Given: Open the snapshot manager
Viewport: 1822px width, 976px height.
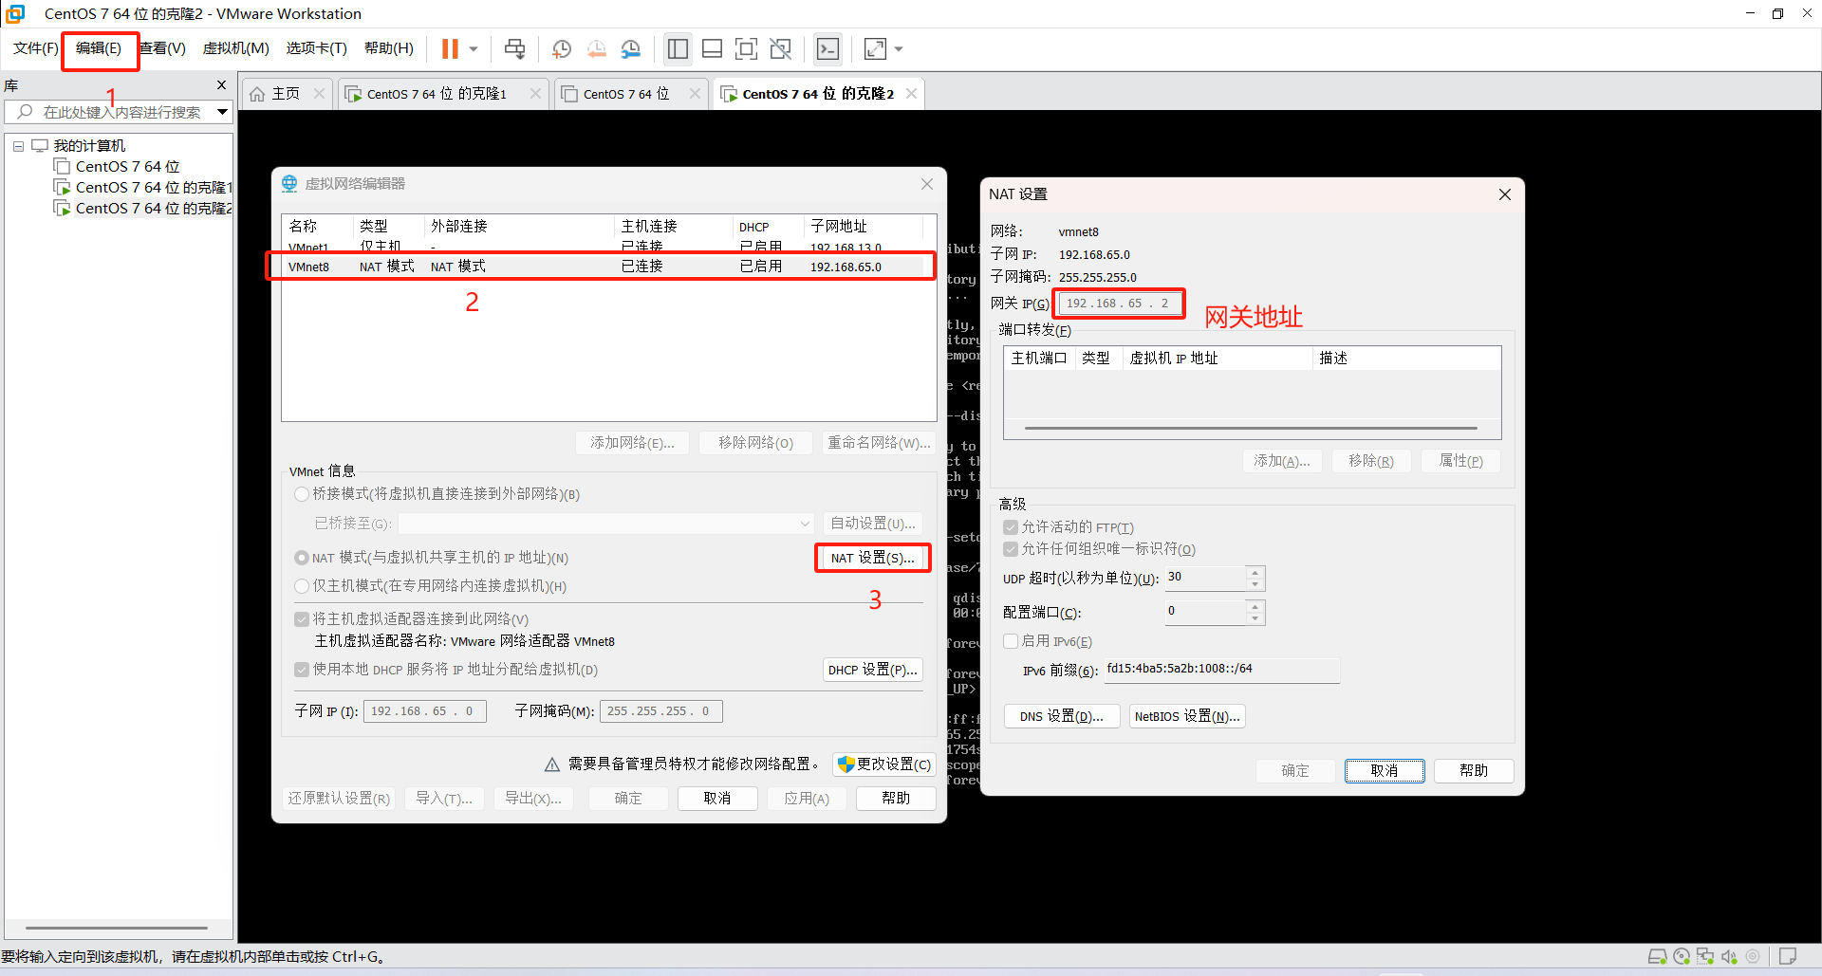Looking at the screenshot, I should [631, 48].
